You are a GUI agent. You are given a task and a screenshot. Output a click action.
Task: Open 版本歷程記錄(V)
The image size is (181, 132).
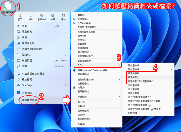coord(85,56)
